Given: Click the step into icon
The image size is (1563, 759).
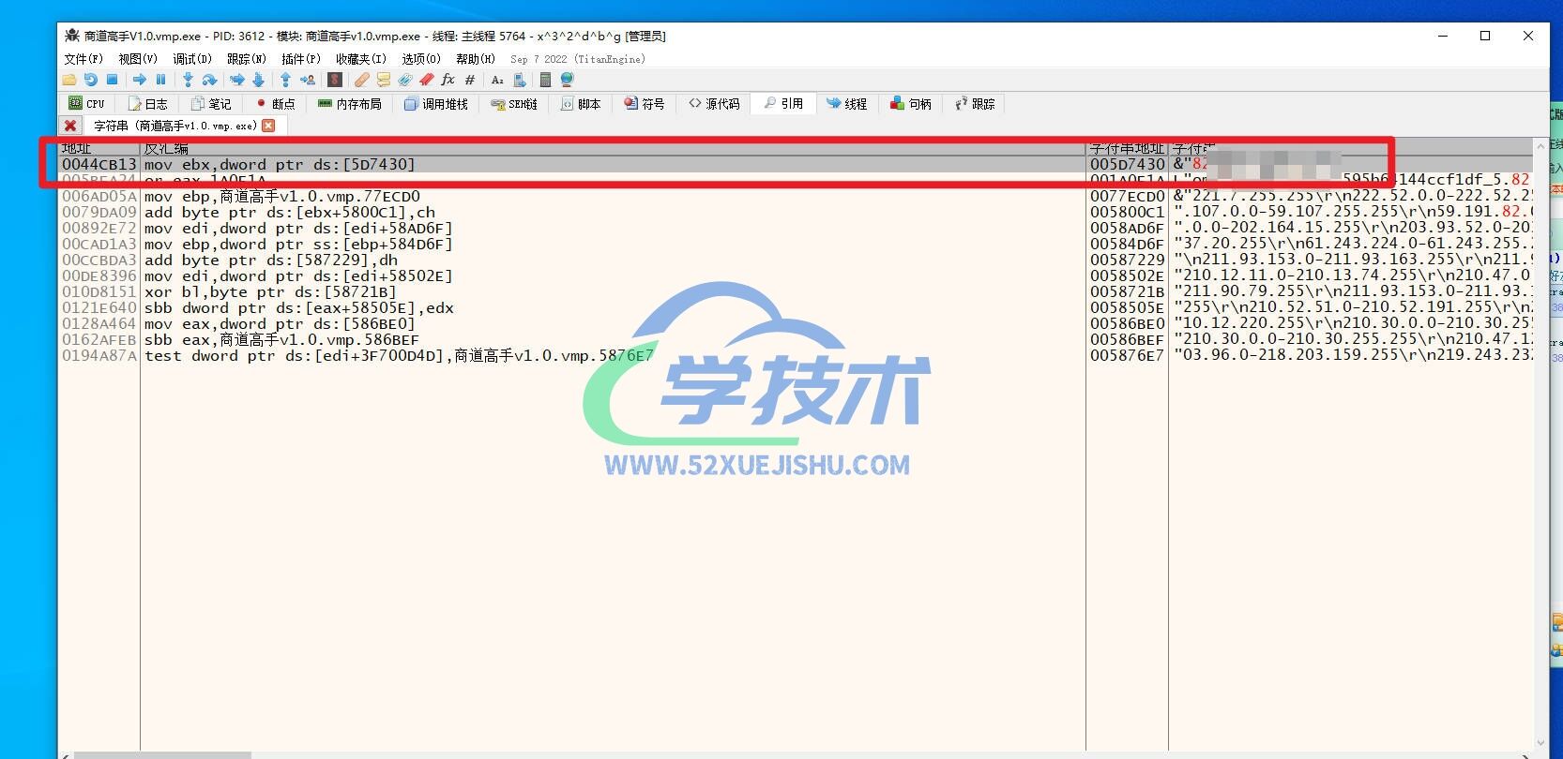Looking at the screenshot, I should coord(188,80).
